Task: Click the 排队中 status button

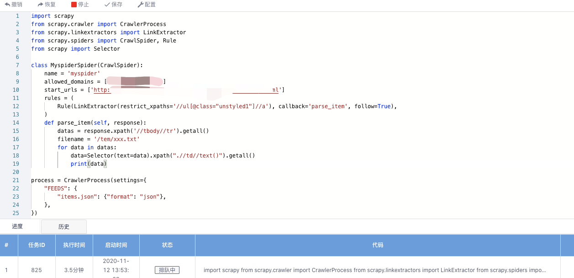Action: pyautogui.click(x=167, y=270)
